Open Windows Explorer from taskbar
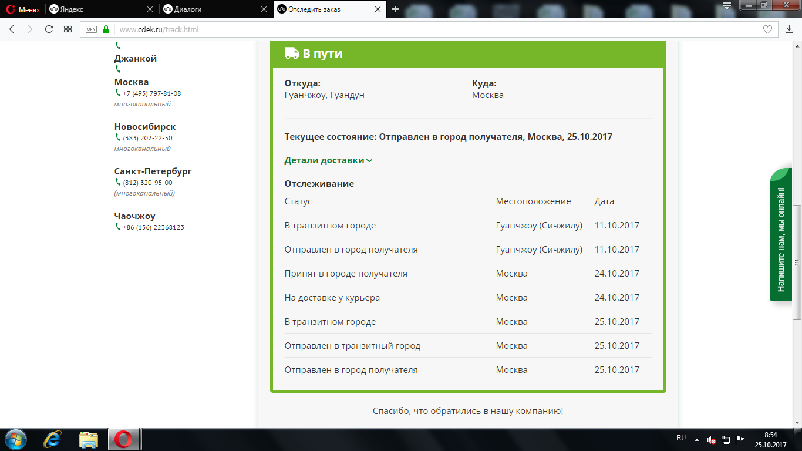The height and width of the screenshot is (451, 802). tap(89, 439)
